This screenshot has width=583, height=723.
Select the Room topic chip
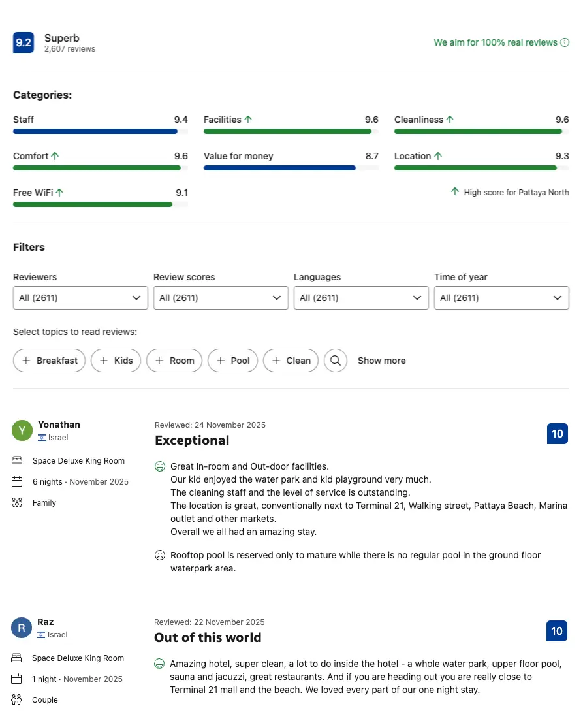[x=174, y=361]
